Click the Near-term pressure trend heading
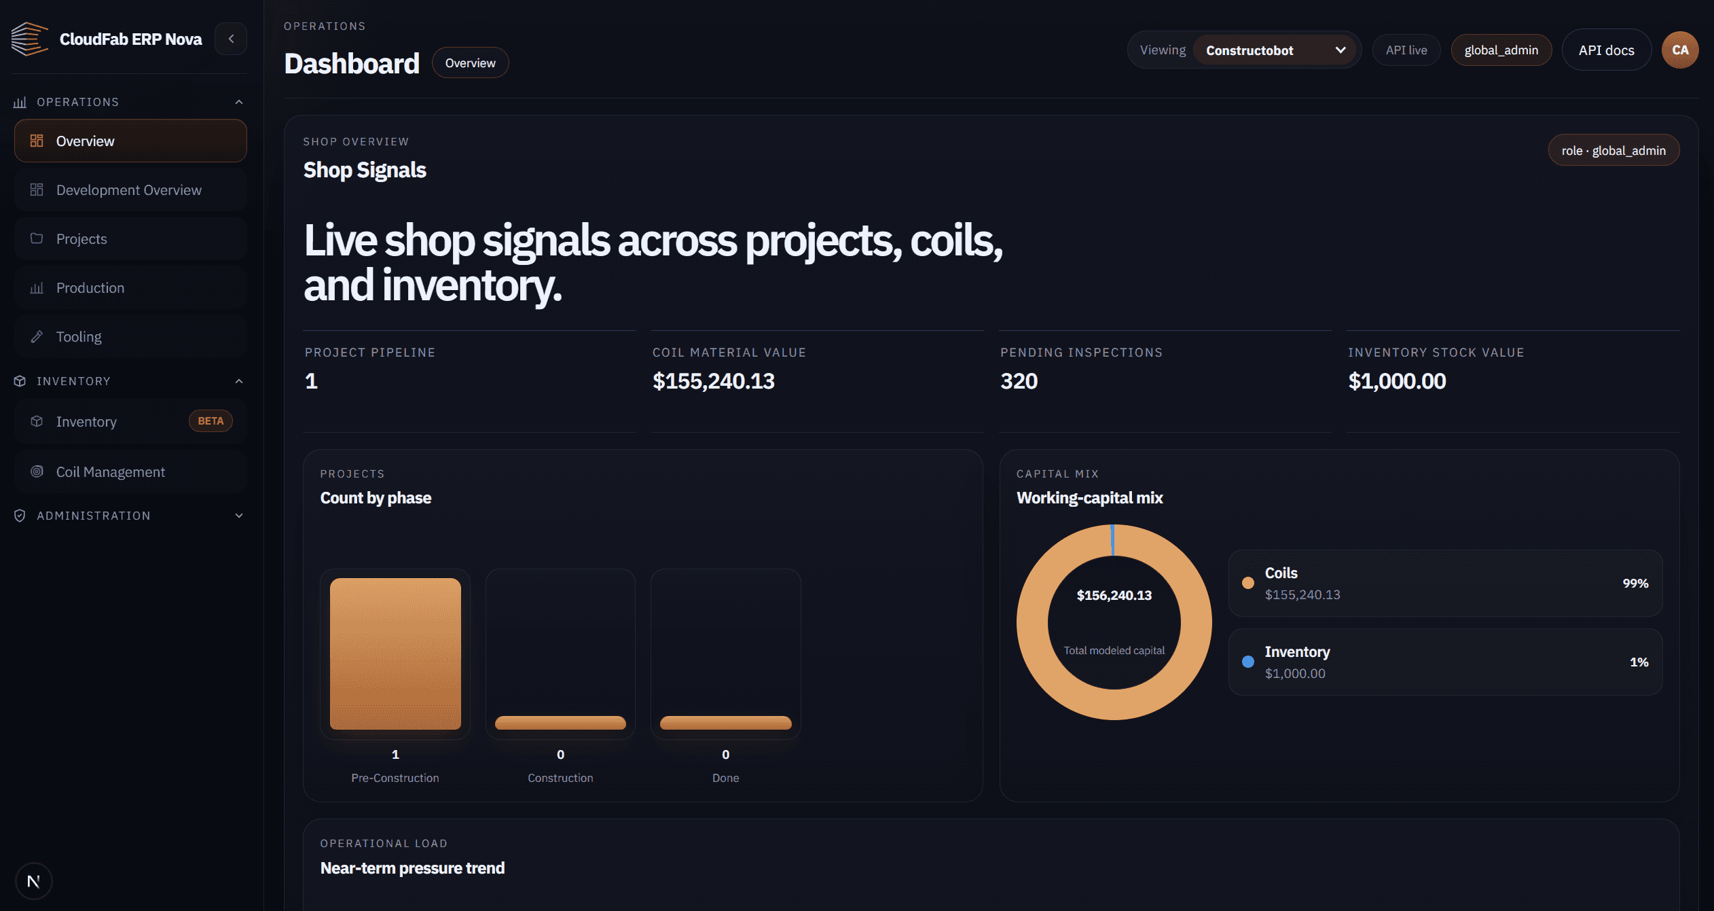 coord(412,868)
